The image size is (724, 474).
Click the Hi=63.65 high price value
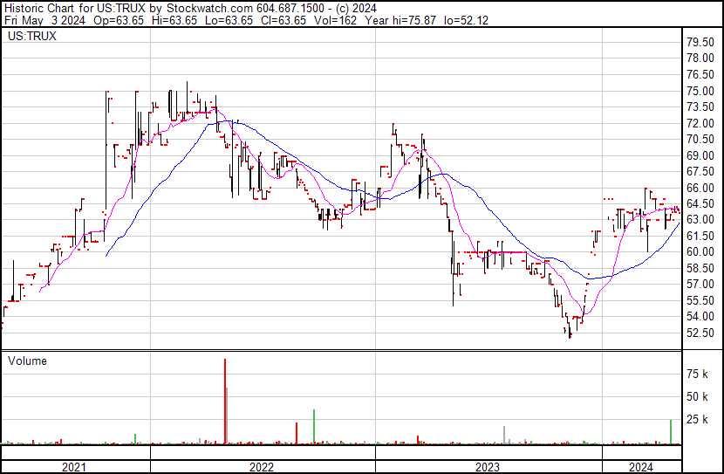pyautogui.click(x=174, y=20)
